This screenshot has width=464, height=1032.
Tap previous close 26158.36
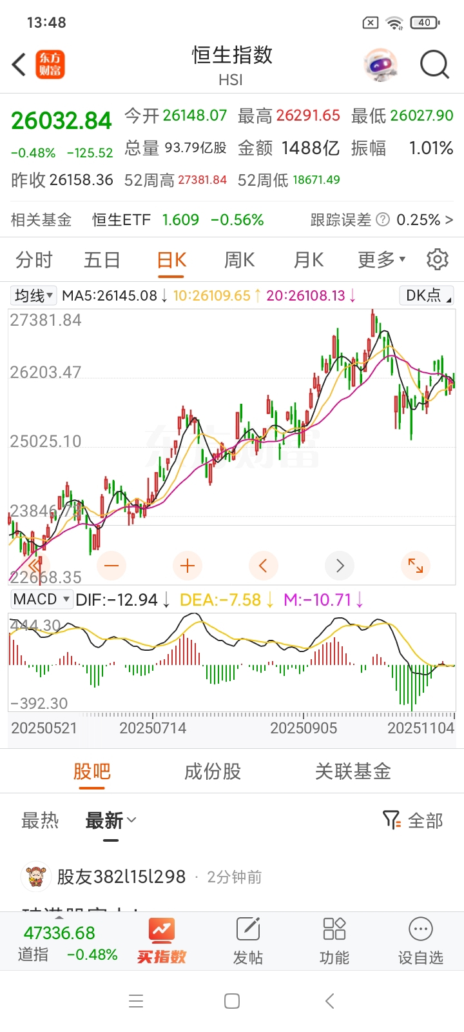point(81,180)
